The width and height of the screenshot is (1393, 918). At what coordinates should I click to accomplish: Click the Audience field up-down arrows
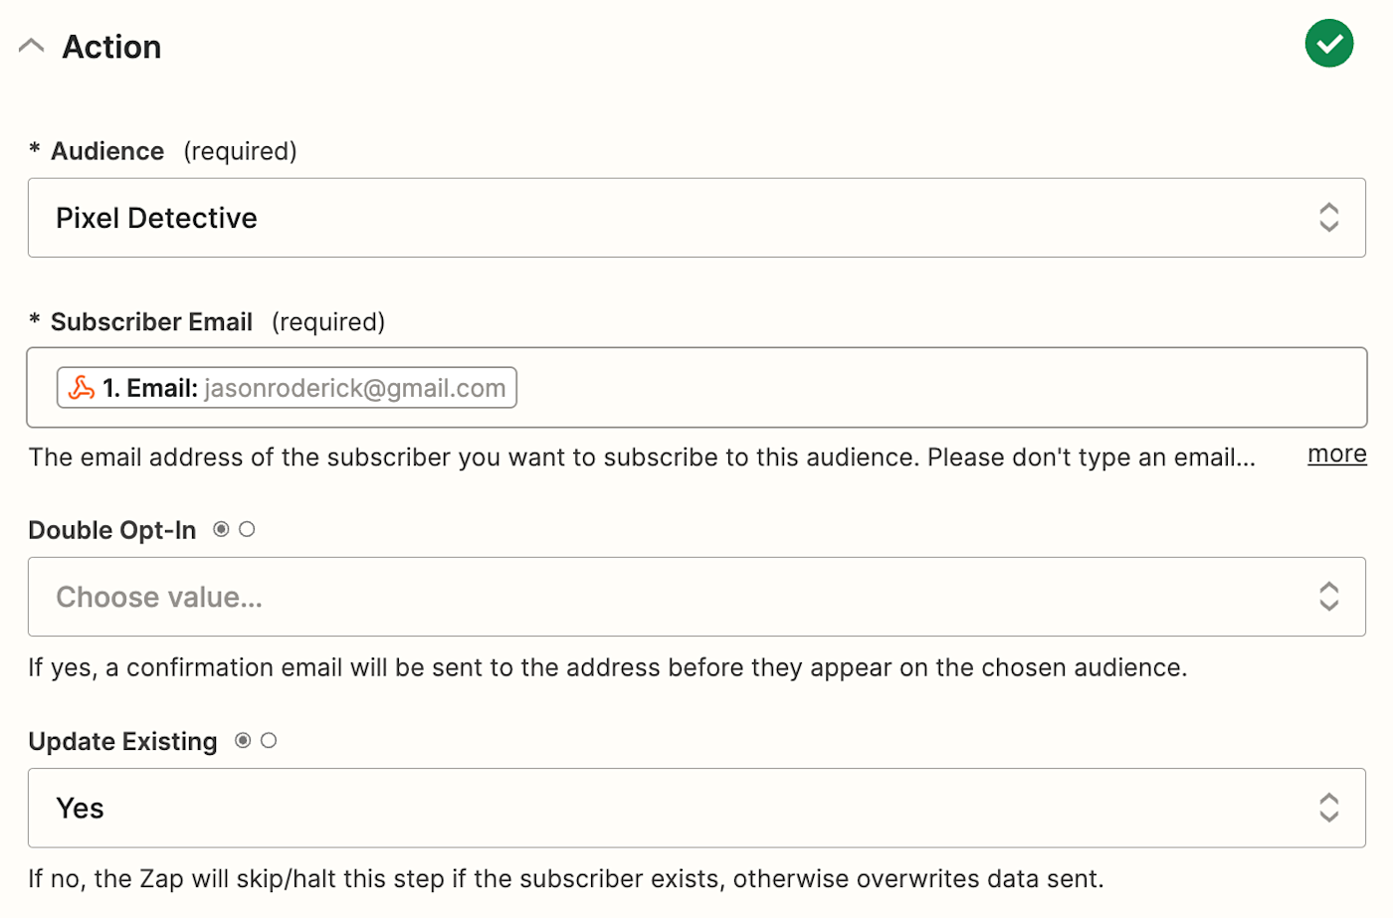(1328, 218)
